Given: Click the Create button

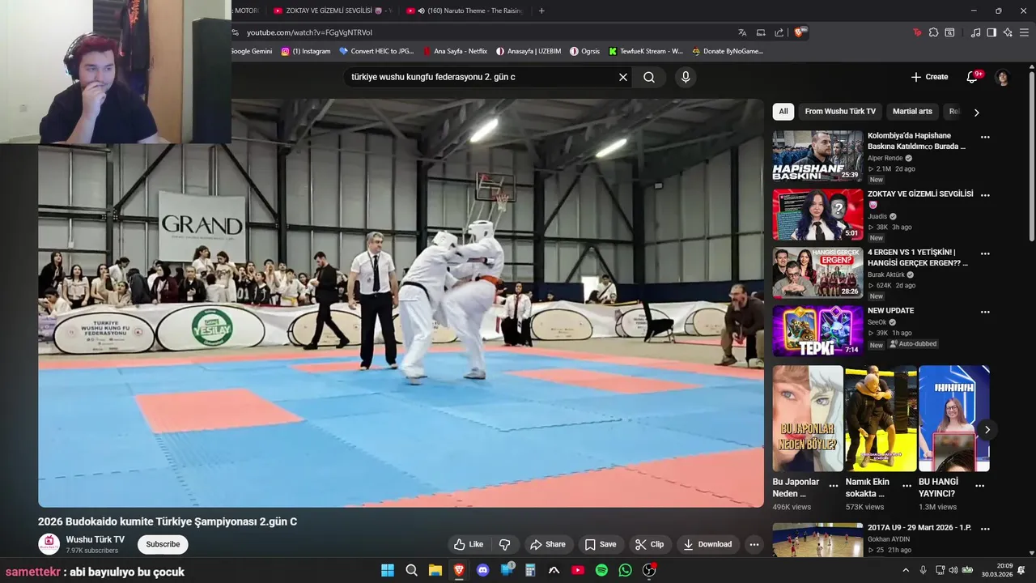Looking at the screenshot, I should click(929, 77).
